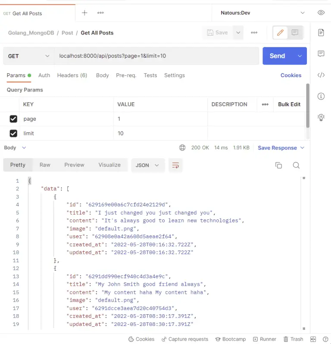Show request info icon in right sidebar
This screenshot has height=344, width=331.
coord(321,96)
